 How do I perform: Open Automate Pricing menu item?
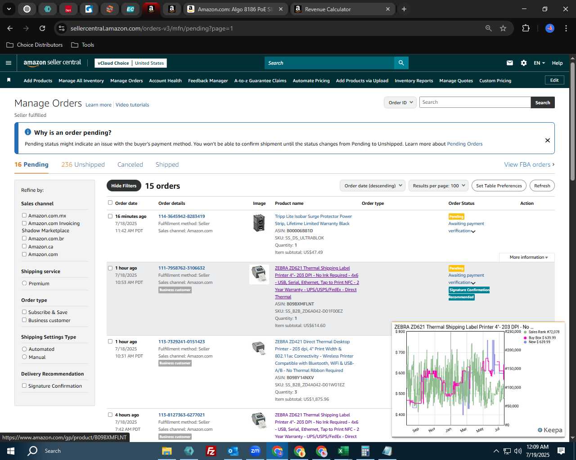(x=311, y=81)
